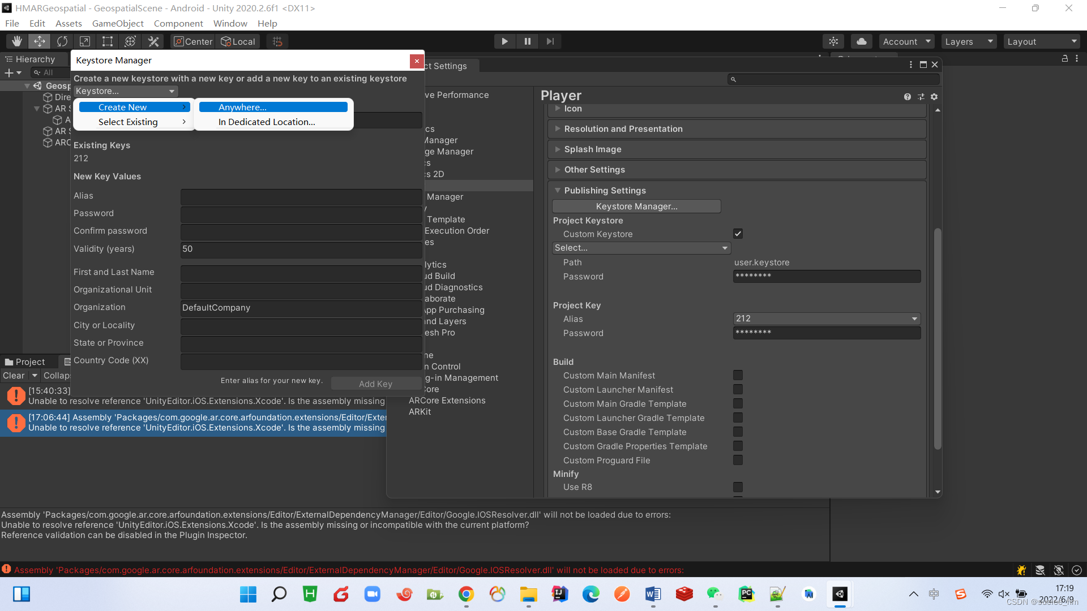Click the Alias input field
This screenshot has height=611, width=1087.
point(301,196)
